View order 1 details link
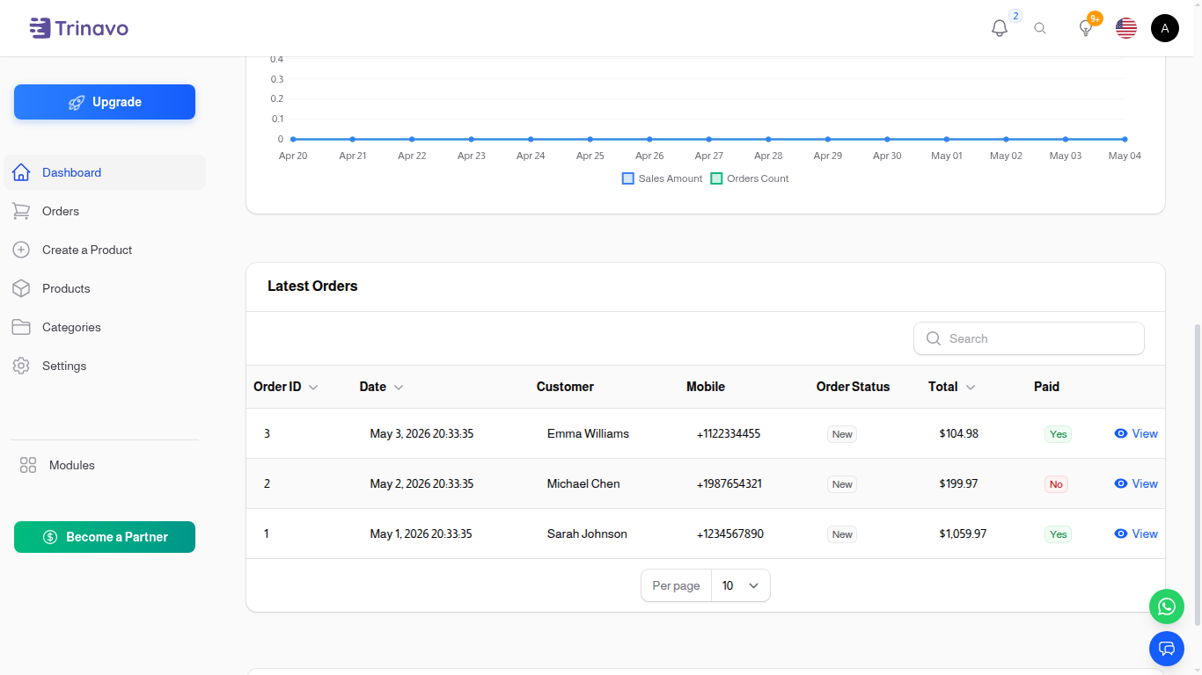Screen dimensions: 1202x675 tap(1136, 533)
